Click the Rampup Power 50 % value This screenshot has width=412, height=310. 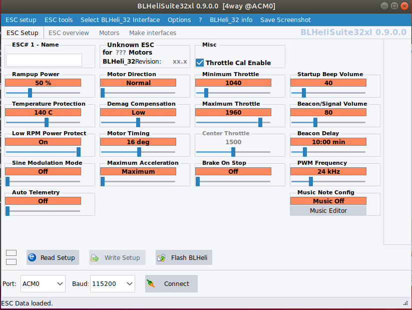click(x=43, y=83)
